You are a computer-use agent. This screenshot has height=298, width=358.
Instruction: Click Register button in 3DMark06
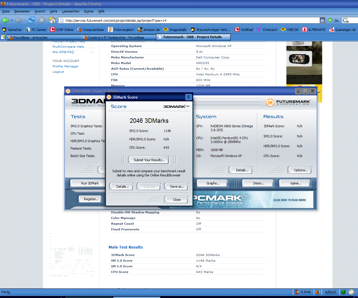point(91,199)
